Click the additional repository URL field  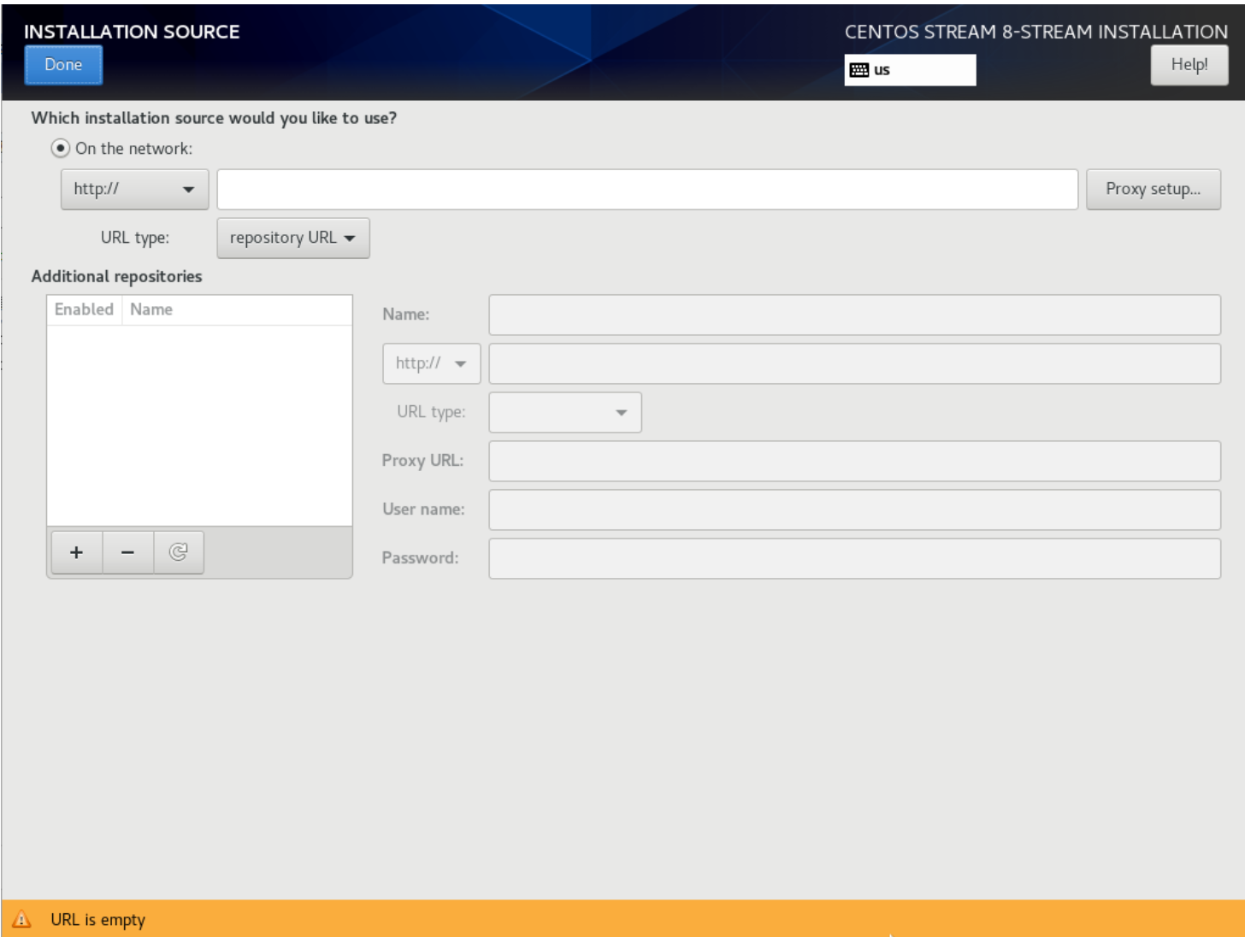point(854,363)
